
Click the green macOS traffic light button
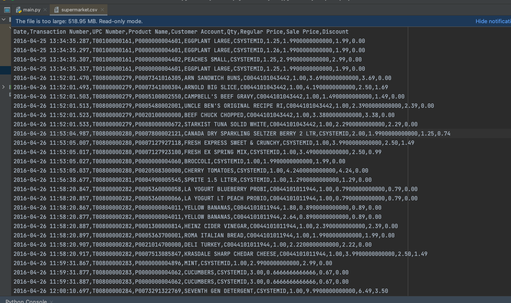coord(12,1)
